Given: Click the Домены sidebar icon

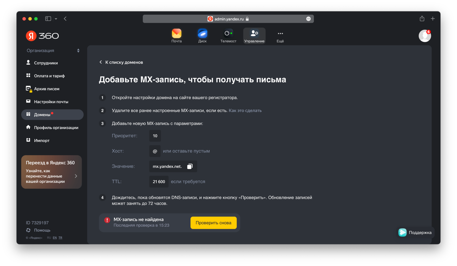Looking at the screenshot, I should 28,114.
